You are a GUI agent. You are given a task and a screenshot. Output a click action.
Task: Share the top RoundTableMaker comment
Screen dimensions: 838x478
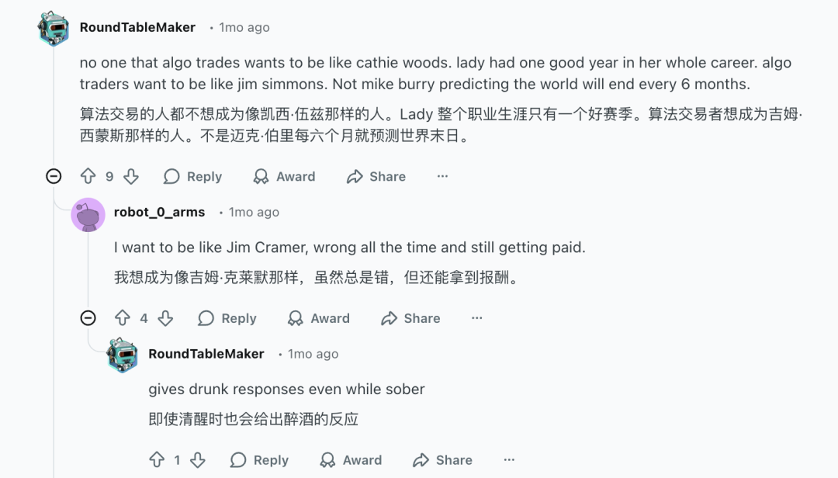coord(376,177)
